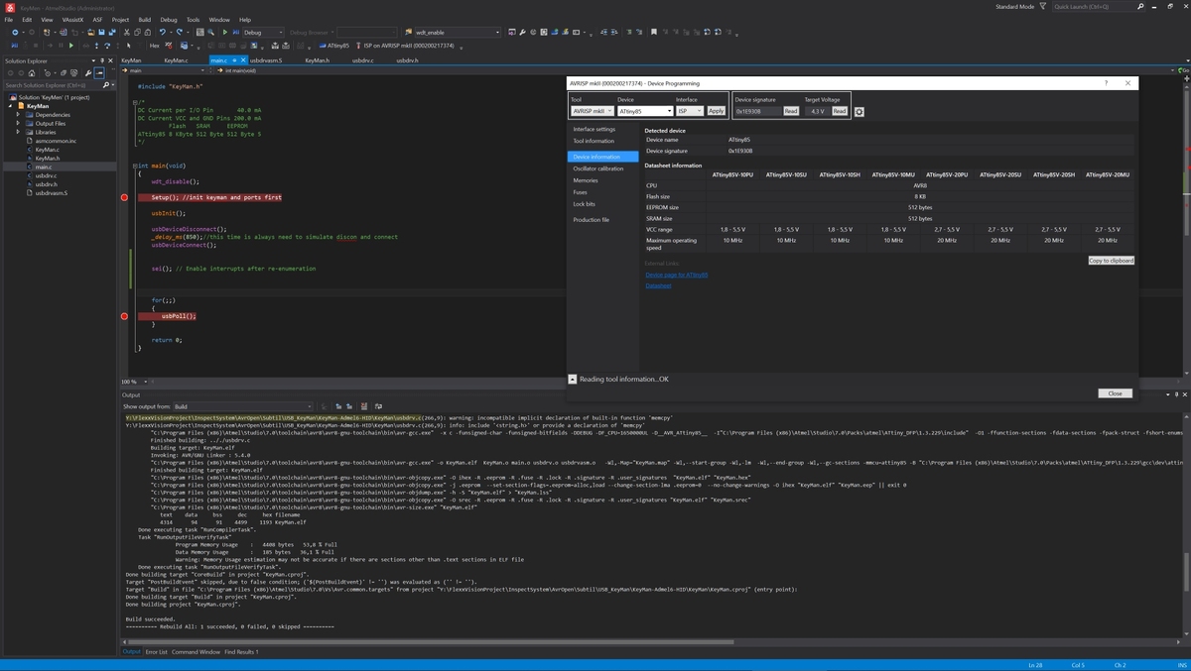Click Read button beside Device signature
The height and width of the screenshot is (671, 1191).
coord(791,111)
